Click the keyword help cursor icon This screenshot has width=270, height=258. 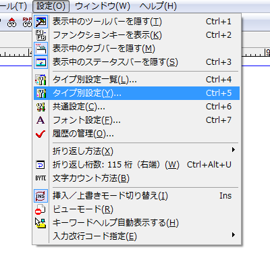tap(40, 223)
